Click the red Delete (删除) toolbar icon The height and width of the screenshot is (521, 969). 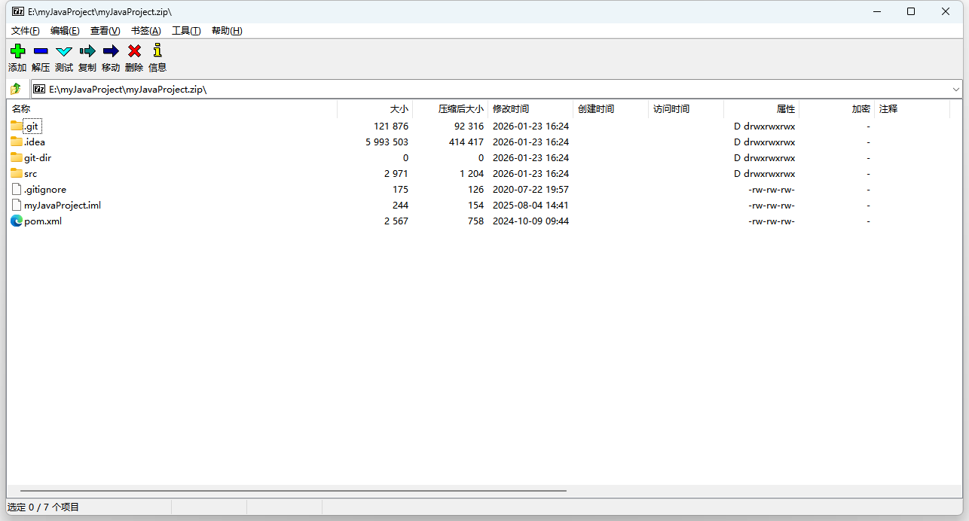pyautogui.click(x=134, y=51)
